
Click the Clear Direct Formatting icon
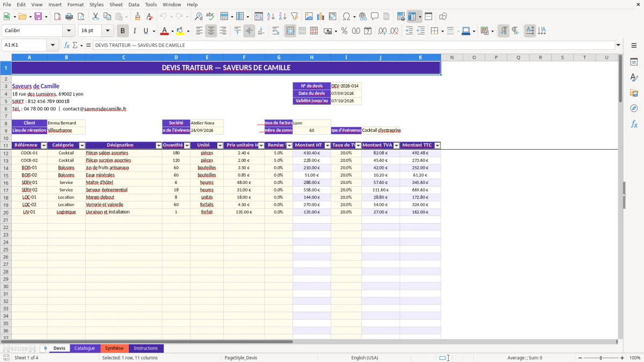(150, 16)
